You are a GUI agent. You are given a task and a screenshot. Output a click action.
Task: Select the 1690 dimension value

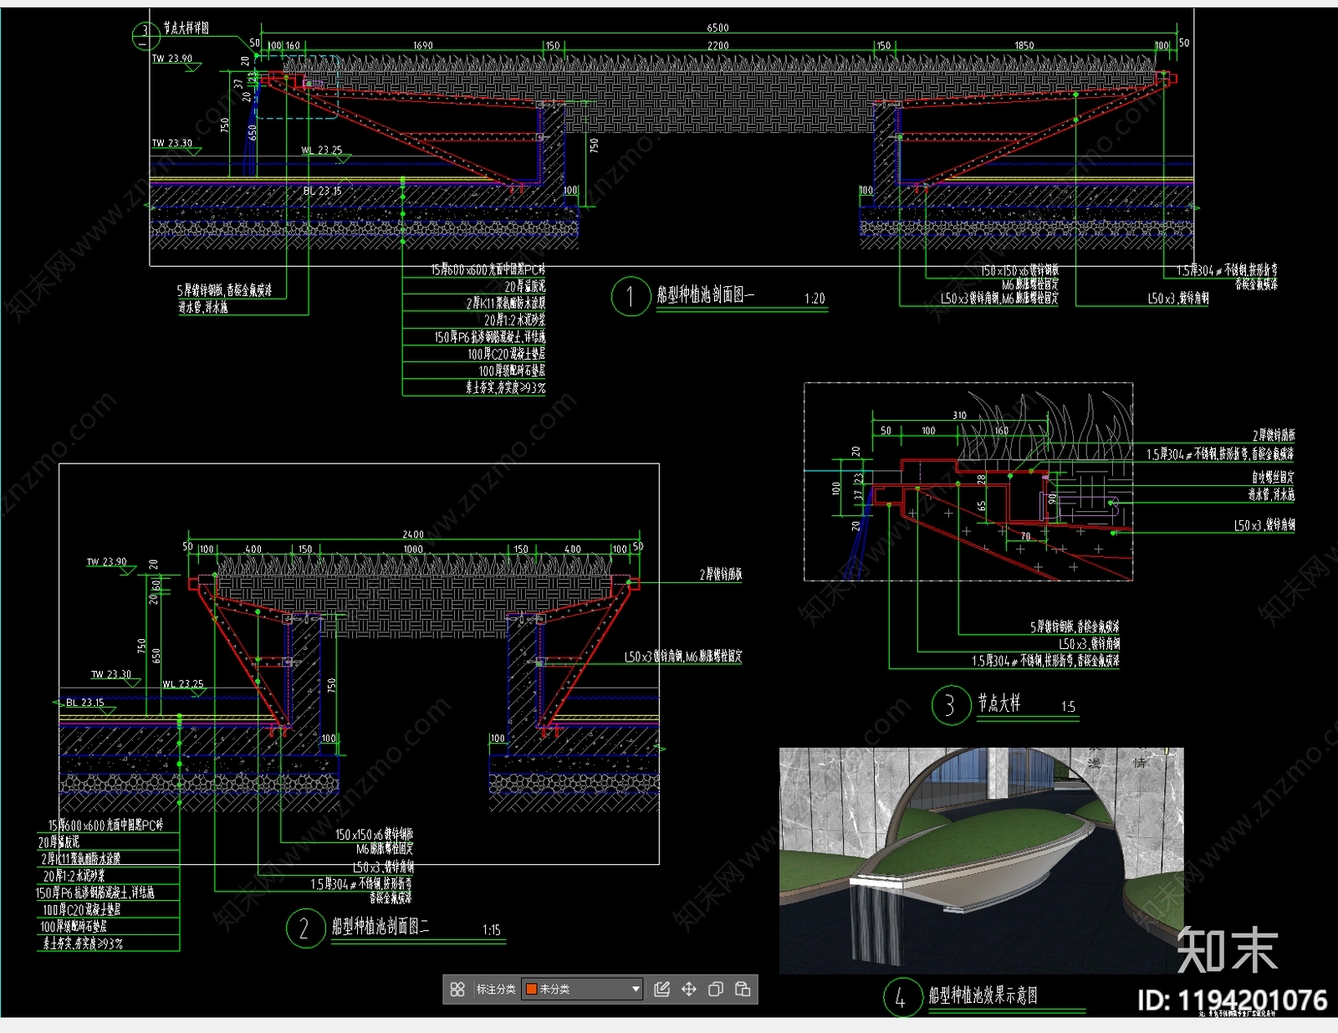423,45
